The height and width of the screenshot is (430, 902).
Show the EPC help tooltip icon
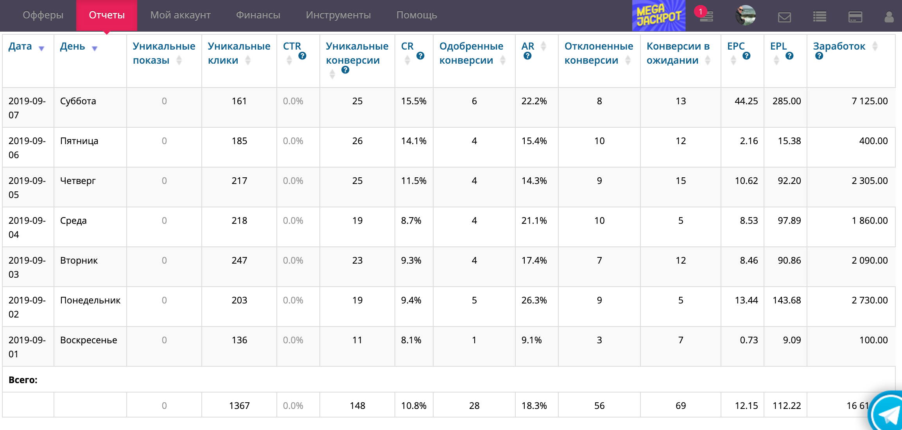pos(746,56)
